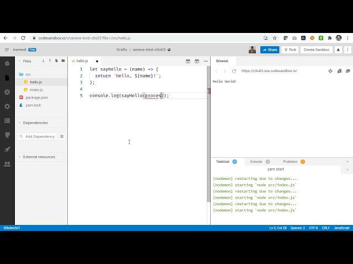This screenshot has height=264, width=353.
Task: Click Ln 5, Col 28 in status bar
Action: [x=278, y=228]
